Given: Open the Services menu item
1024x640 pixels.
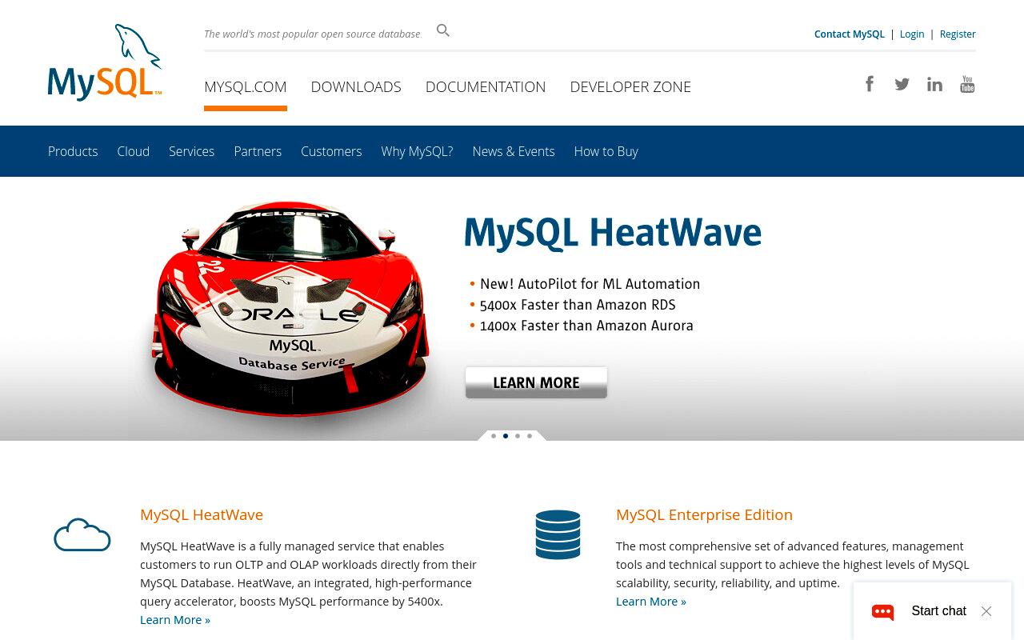Looking at the screenshot, I should [x=192, y=151].
